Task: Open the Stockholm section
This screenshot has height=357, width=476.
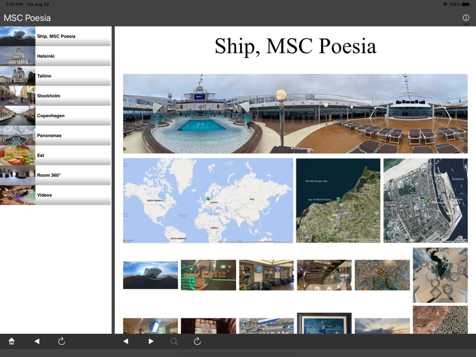Action: 55,96
